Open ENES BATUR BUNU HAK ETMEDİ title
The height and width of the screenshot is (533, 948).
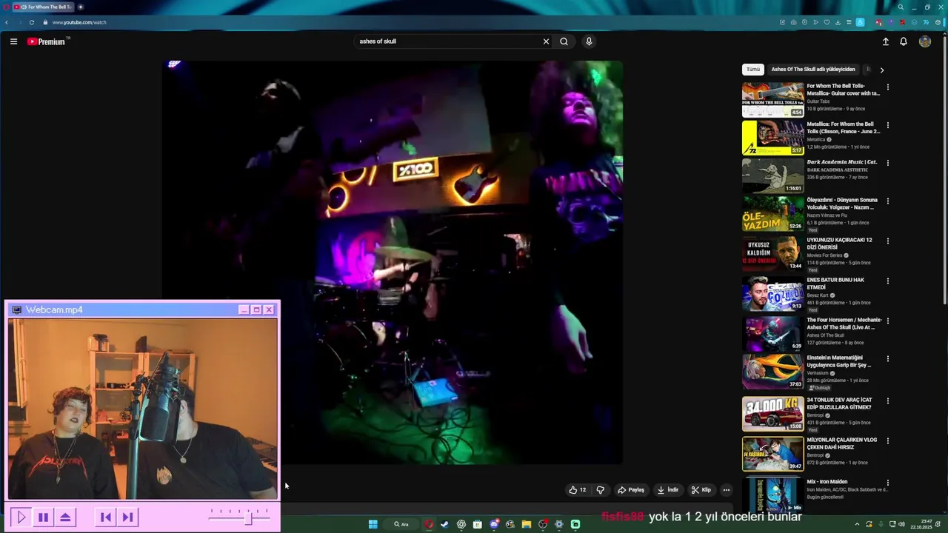click(x=835, y=284)
